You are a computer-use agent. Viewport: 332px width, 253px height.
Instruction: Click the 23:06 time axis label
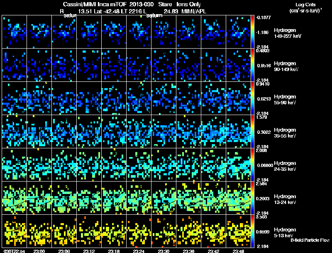point(64,251)
